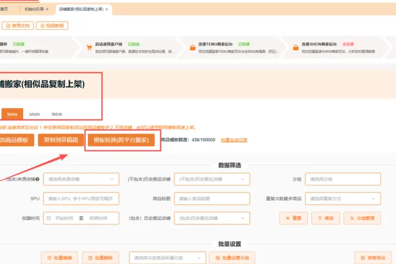Viewport: 396px width, 264px height.
Task: Click the 批量编辑 button
Action: point(59,258)
